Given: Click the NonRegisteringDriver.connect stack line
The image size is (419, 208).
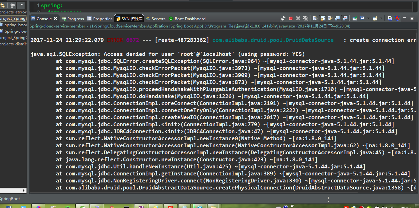Looking at the screenshot, I should [236, 181].
